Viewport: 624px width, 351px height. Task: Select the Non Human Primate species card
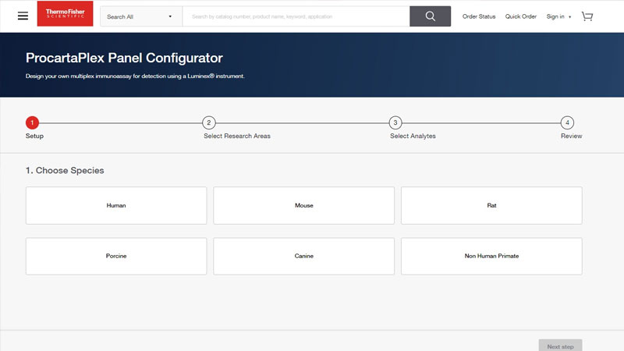point(491,256)
